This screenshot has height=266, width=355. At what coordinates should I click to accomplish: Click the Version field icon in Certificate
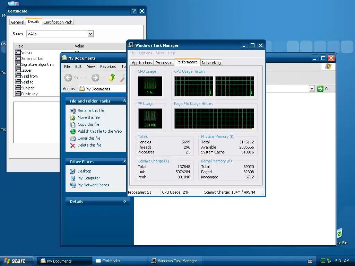click(x=18, y=52)
